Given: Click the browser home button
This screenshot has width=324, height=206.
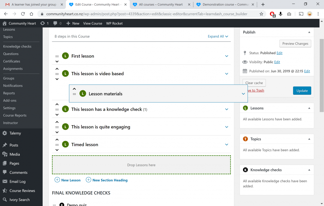Looking at the screenshot, I should [31, 14].
